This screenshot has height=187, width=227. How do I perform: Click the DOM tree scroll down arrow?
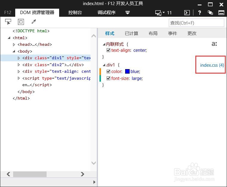point(94,163)
